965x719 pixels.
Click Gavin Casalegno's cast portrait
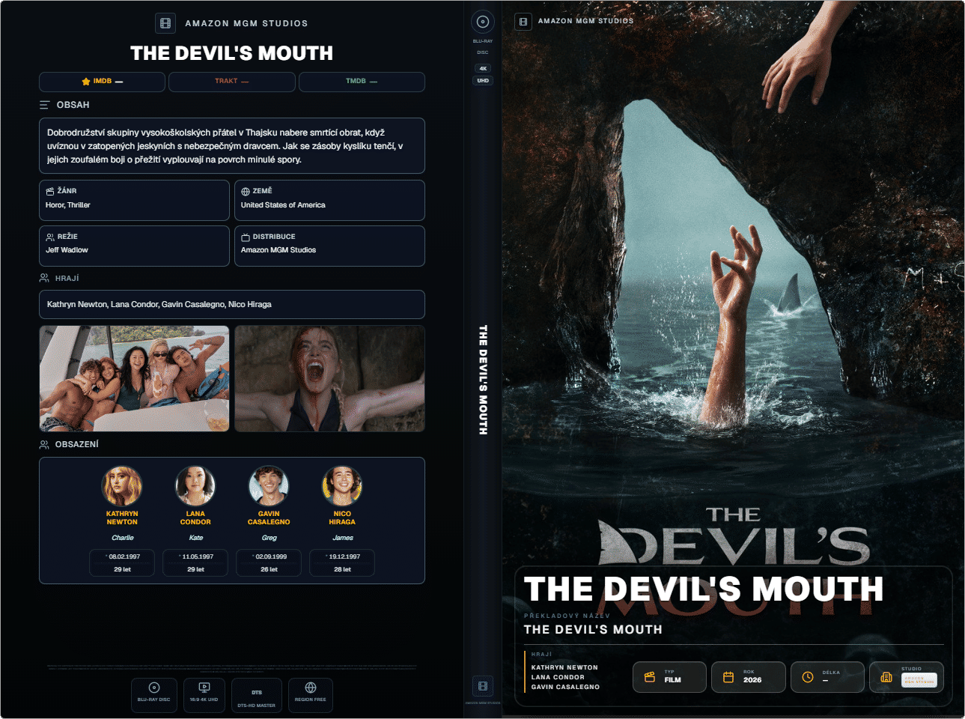point(269,486)
